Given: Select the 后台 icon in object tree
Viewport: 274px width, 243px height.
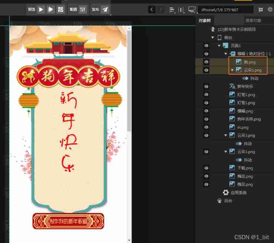Looking at the screenshot, I should pyautogui.click(x=219, y=201).
